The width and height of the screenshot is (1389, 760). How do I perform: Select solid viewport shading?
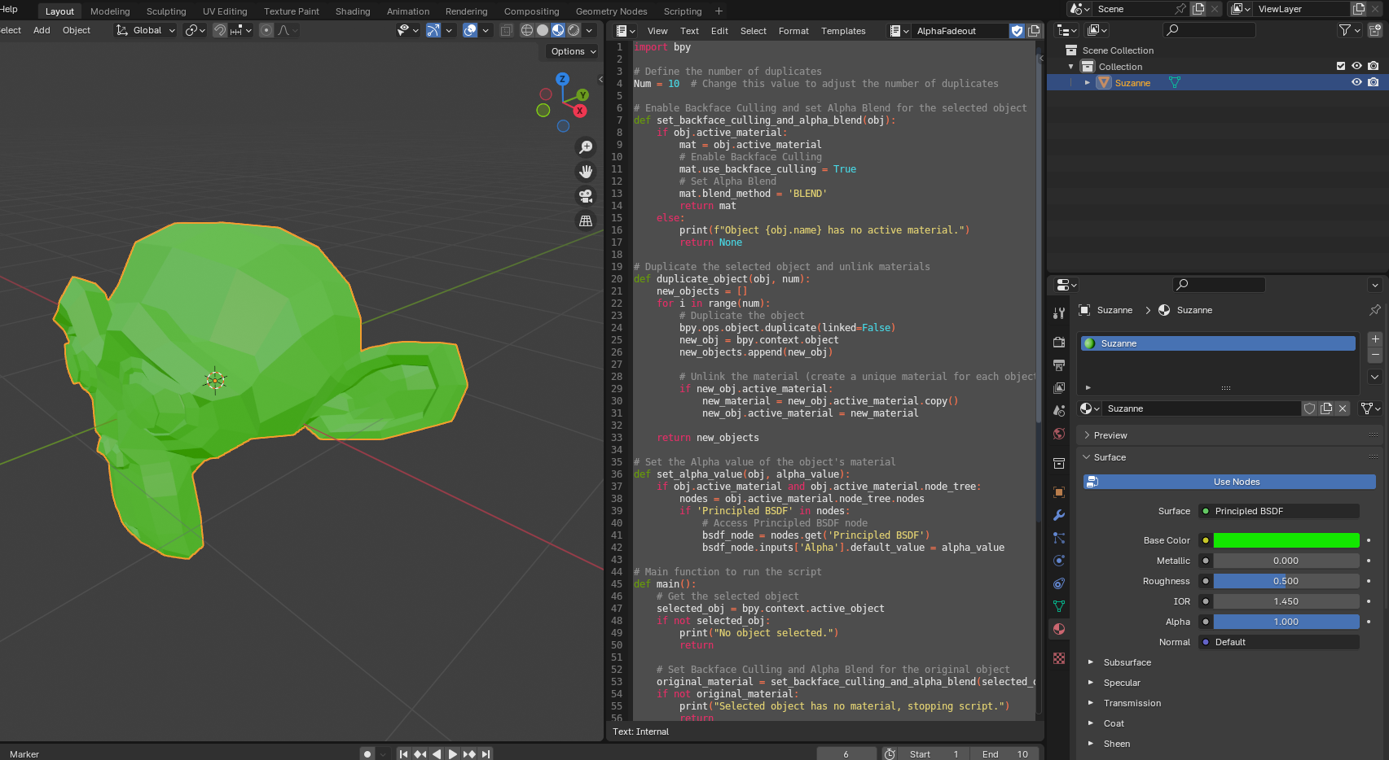point(543,30)
